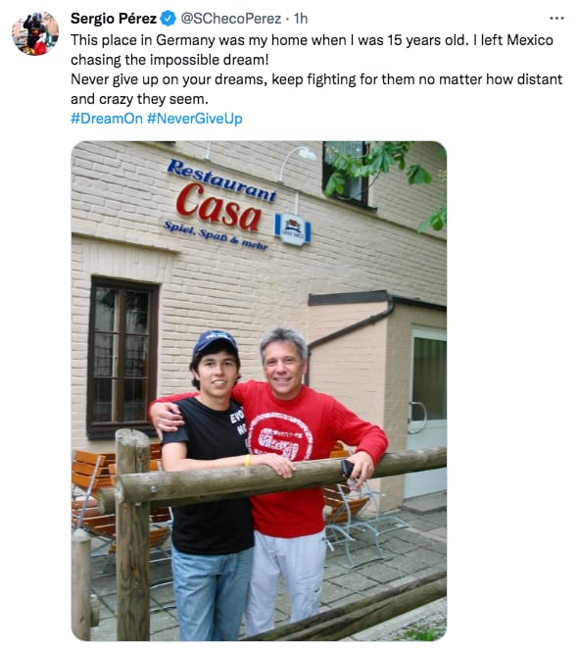Image resolution: width=579 pixels, height=650 pixels.
Task: Click the Sergio Pérez display name
Action: click(114, 19)
